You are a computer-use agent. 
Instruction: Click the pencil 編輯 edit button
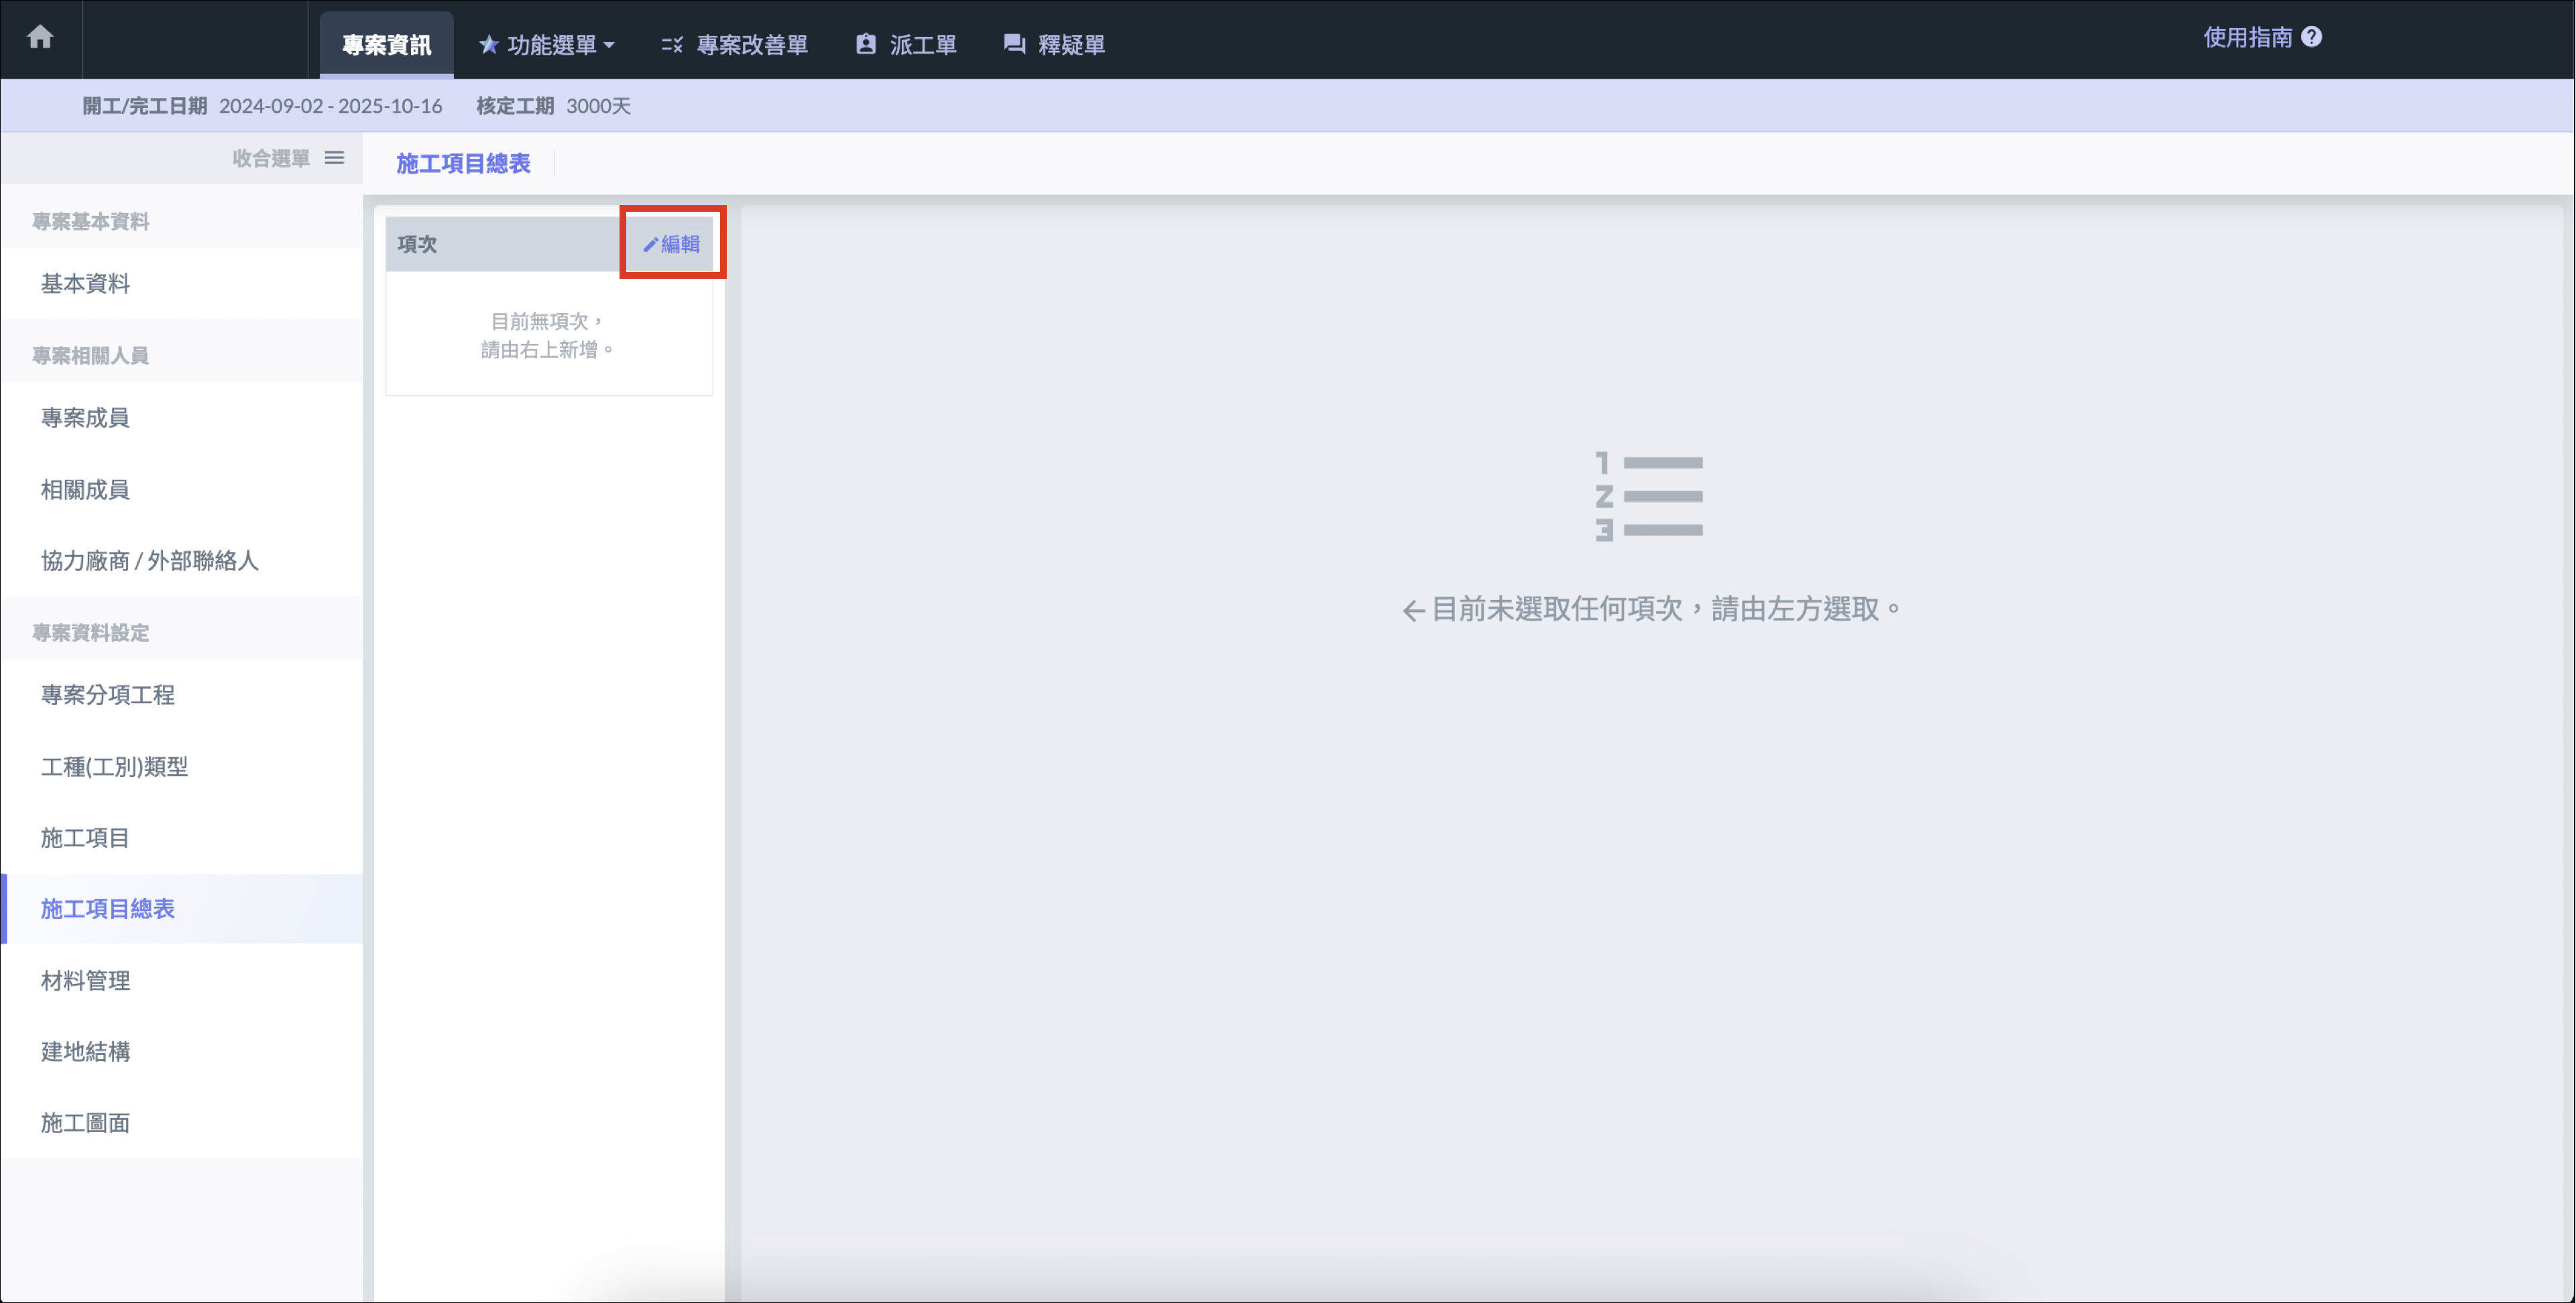671,244
